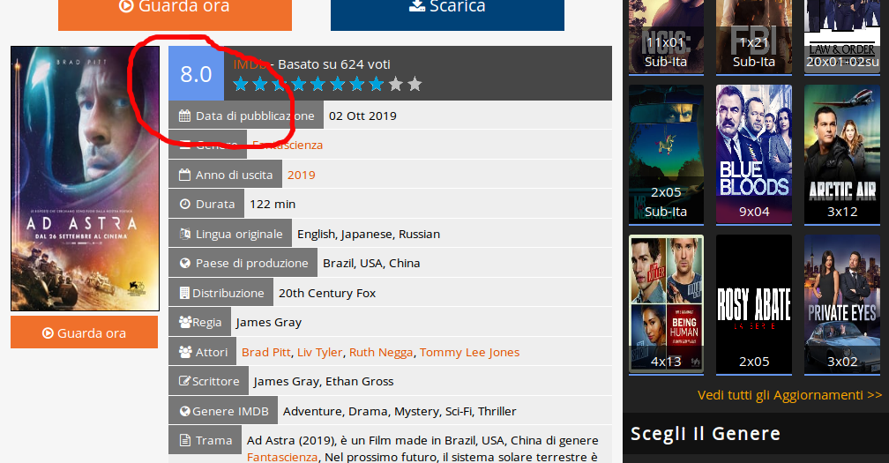Open Vedi tutti gli Aggiornamenti link
The height and width of the screenshot is (463, 889).
point(788,395)
